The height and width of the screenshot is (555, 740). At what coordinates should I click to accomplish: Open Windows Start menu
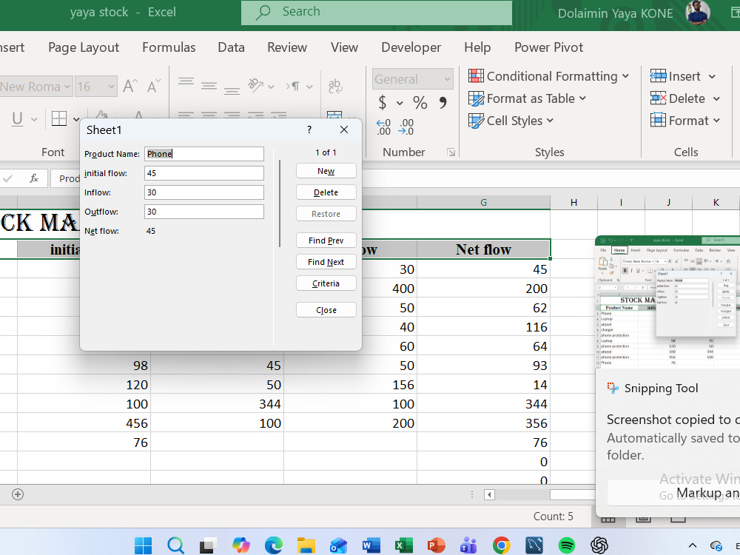[x=143, y=545]
